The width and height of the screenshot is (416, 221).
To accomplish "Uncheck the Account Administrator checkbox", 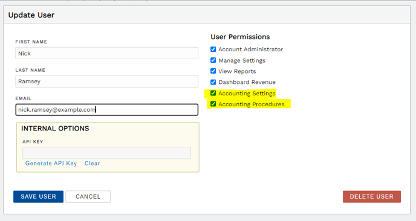I will pyautogui.click(x=213, y=50).
